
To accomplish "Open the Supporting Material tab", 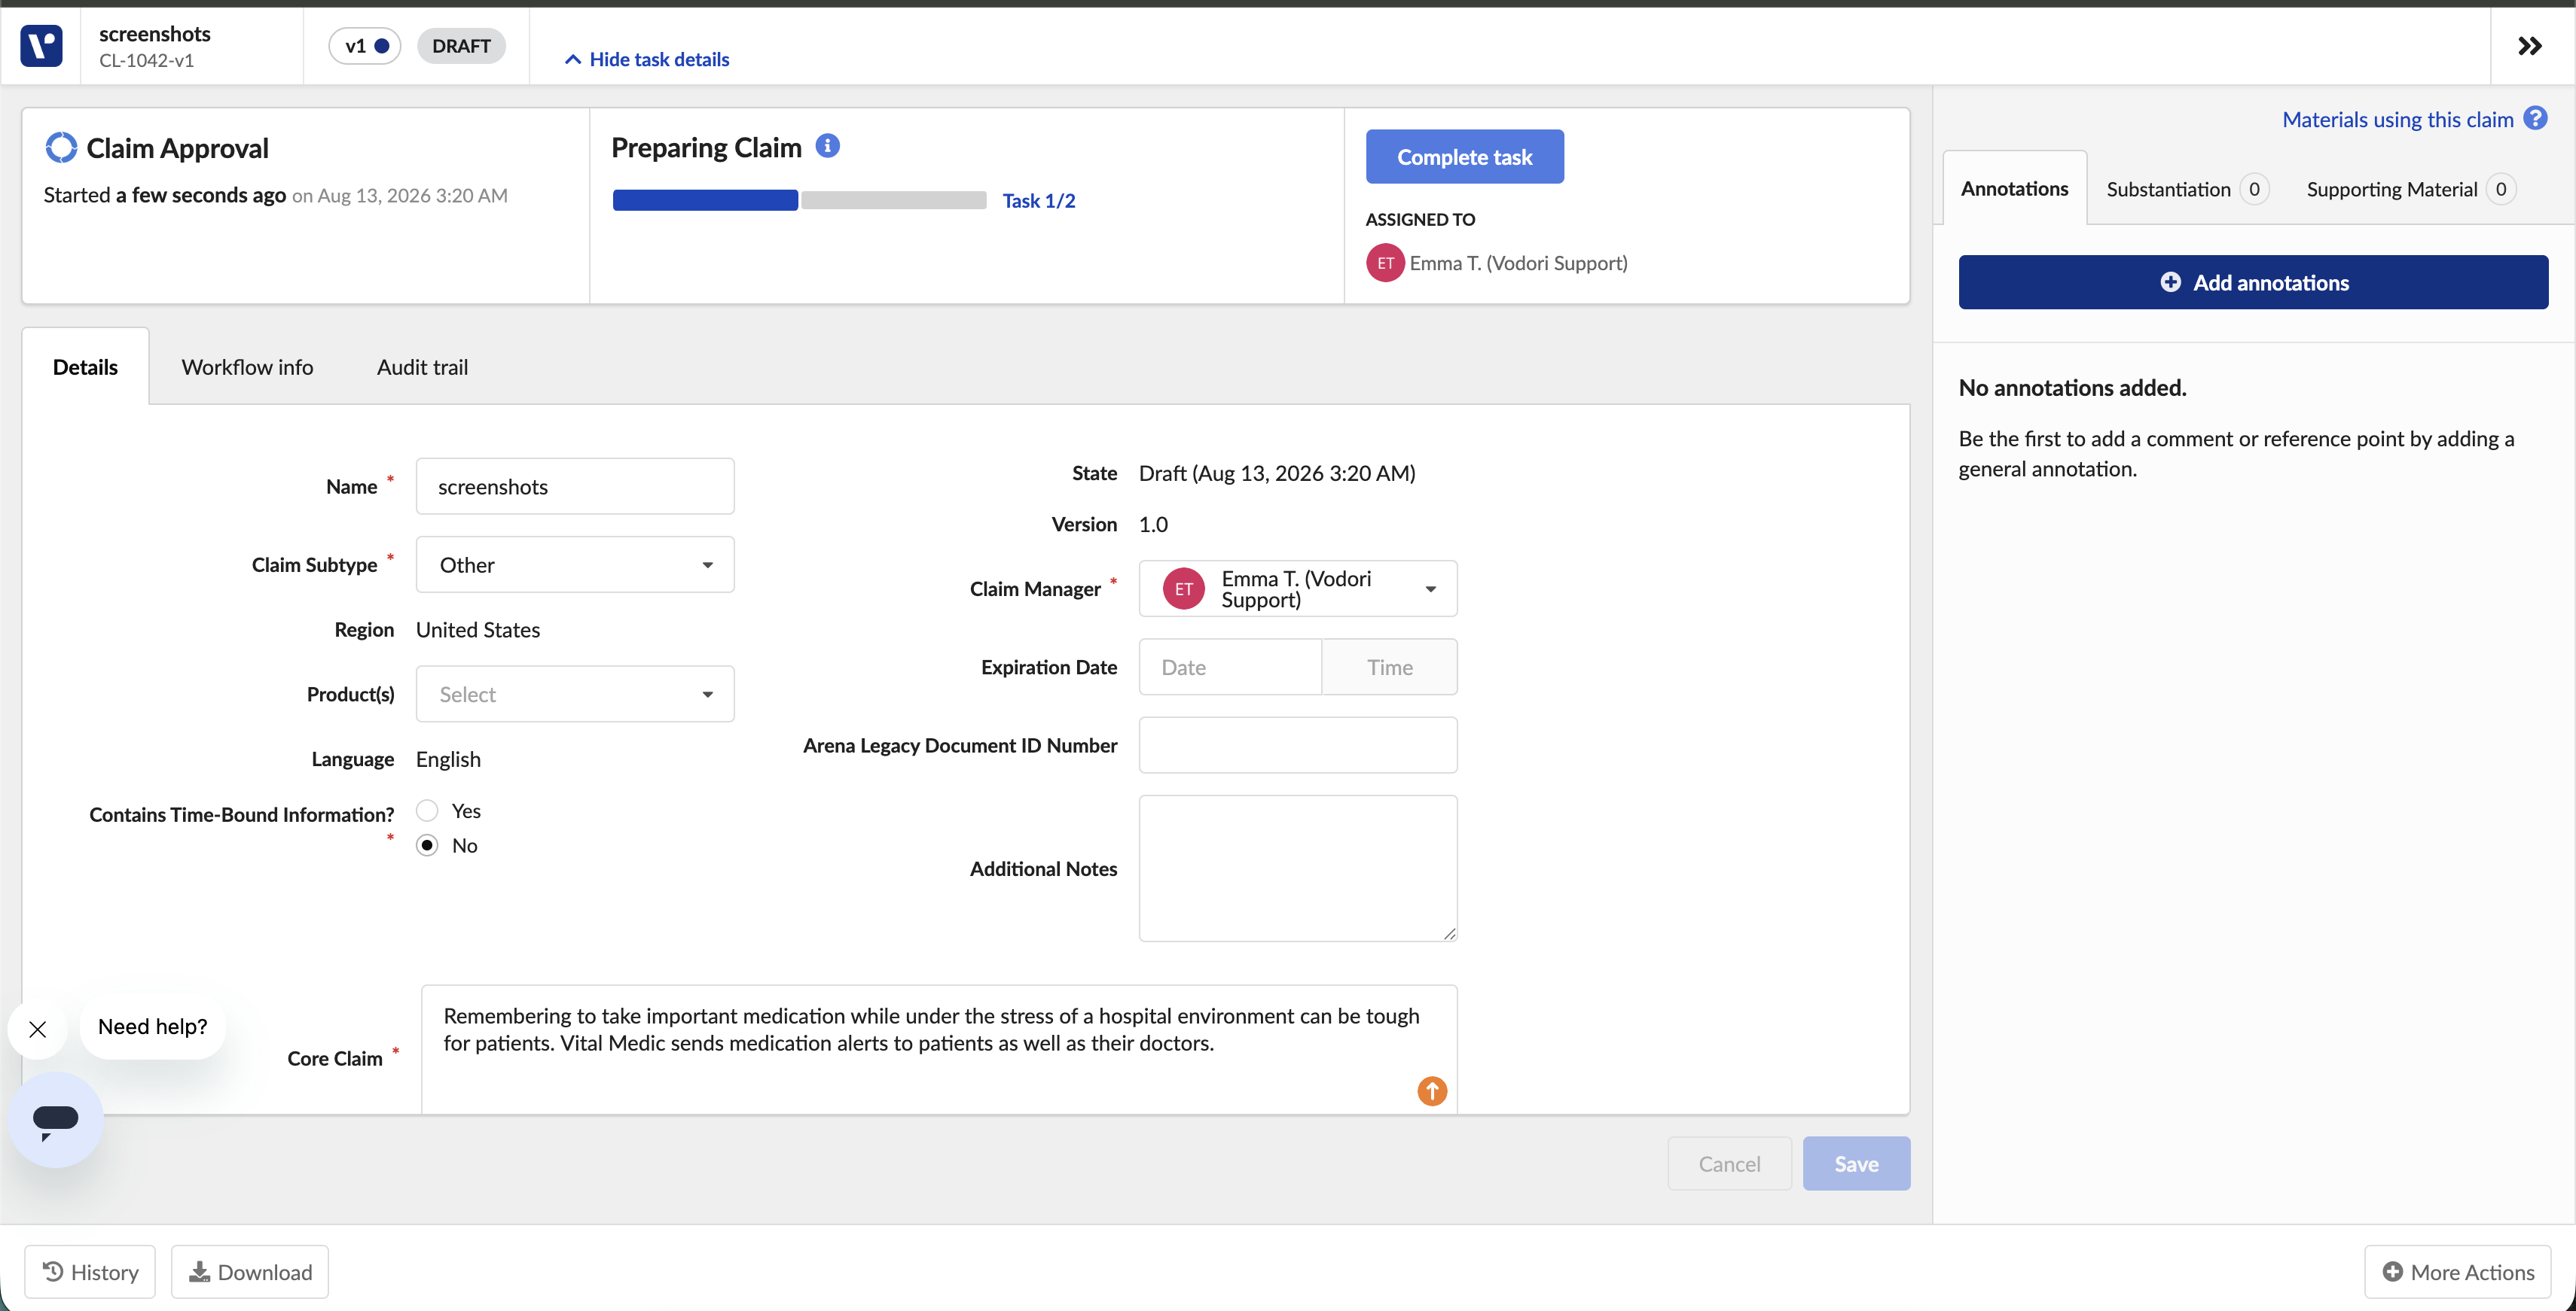I will [x=2410, y=189].
